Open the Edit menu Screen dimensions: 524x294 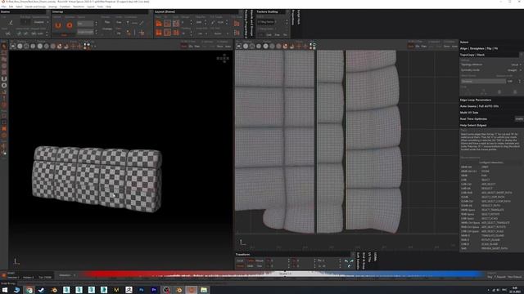[x=11, y=7]
